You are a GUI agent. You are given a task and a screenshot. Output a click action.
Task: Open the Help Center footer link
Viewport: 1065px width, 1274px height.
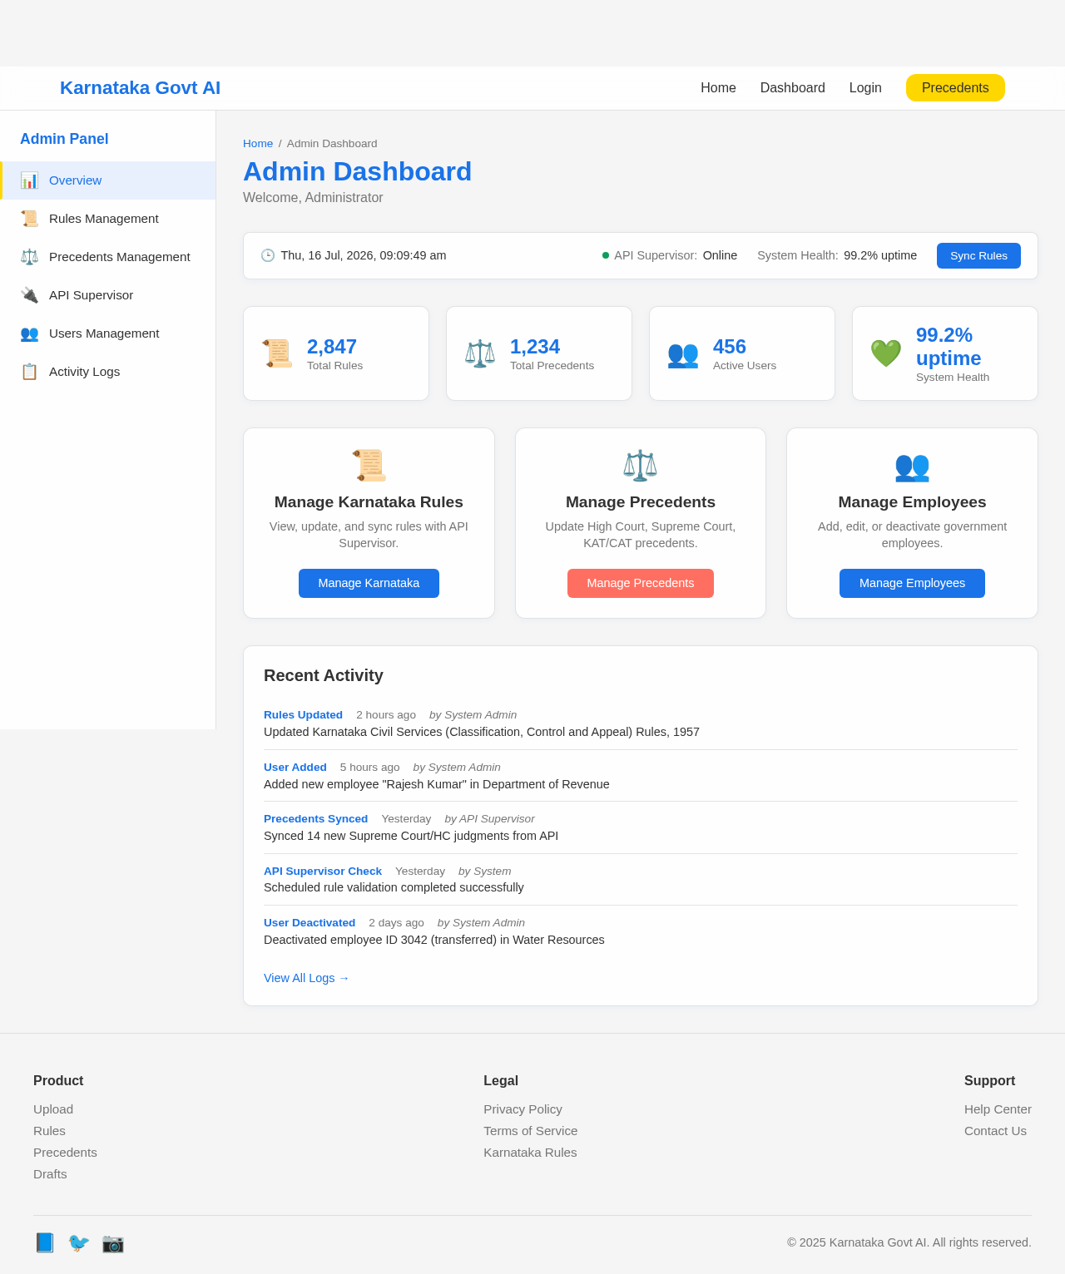point(998,1109)
